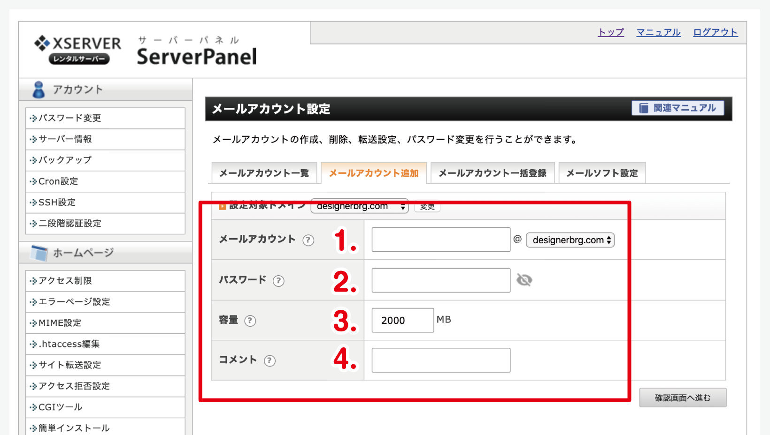Click the XSERVER logo
Screen dimensions: 770x435
pos(78,49)
